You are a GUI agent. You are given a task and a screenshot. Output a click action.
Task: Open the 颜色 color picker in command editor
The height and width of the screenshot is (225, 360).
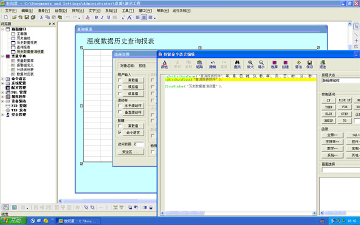coord(164,64)
